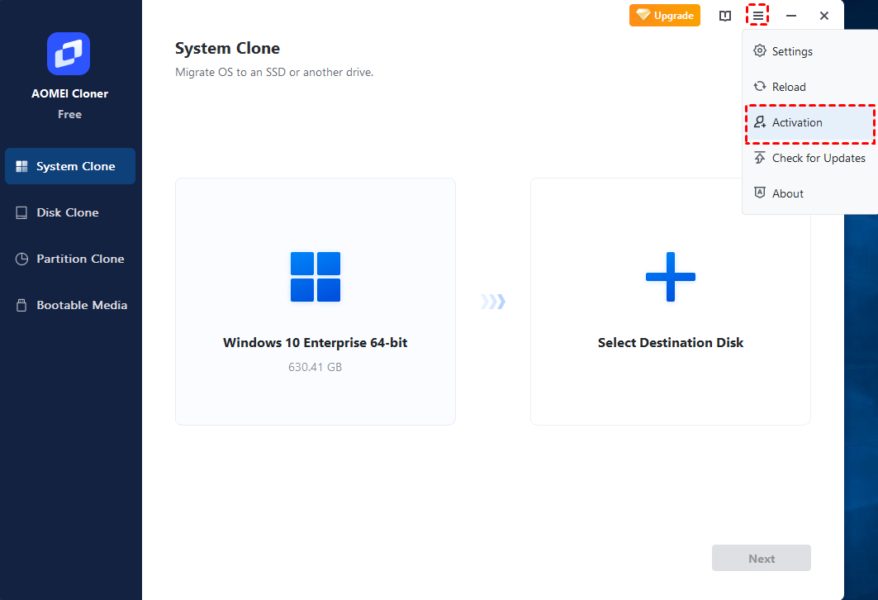Minimize the AOMEI Cloner window
Image resolution: width=878 pixels, height=600 pixels.
[x=790, y=16]
